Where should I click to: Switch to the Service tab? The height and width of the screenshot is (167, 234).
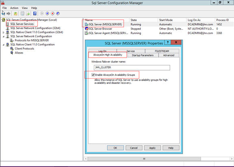pos(131,51)
